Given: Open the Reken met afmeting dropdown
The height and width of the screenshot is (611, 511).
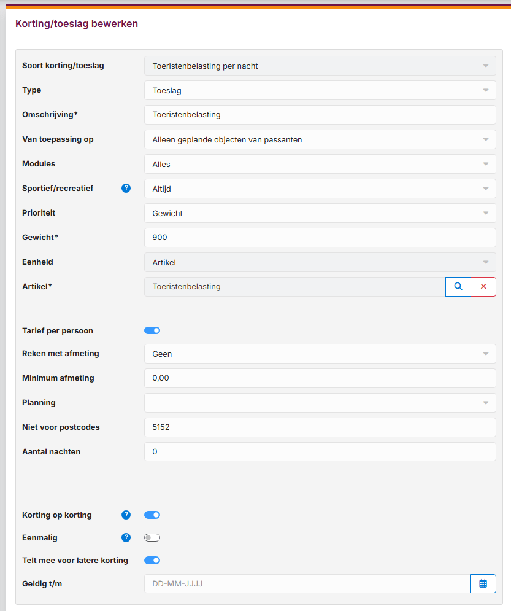Looking at the screenshot, I should [x=320, y=354].
